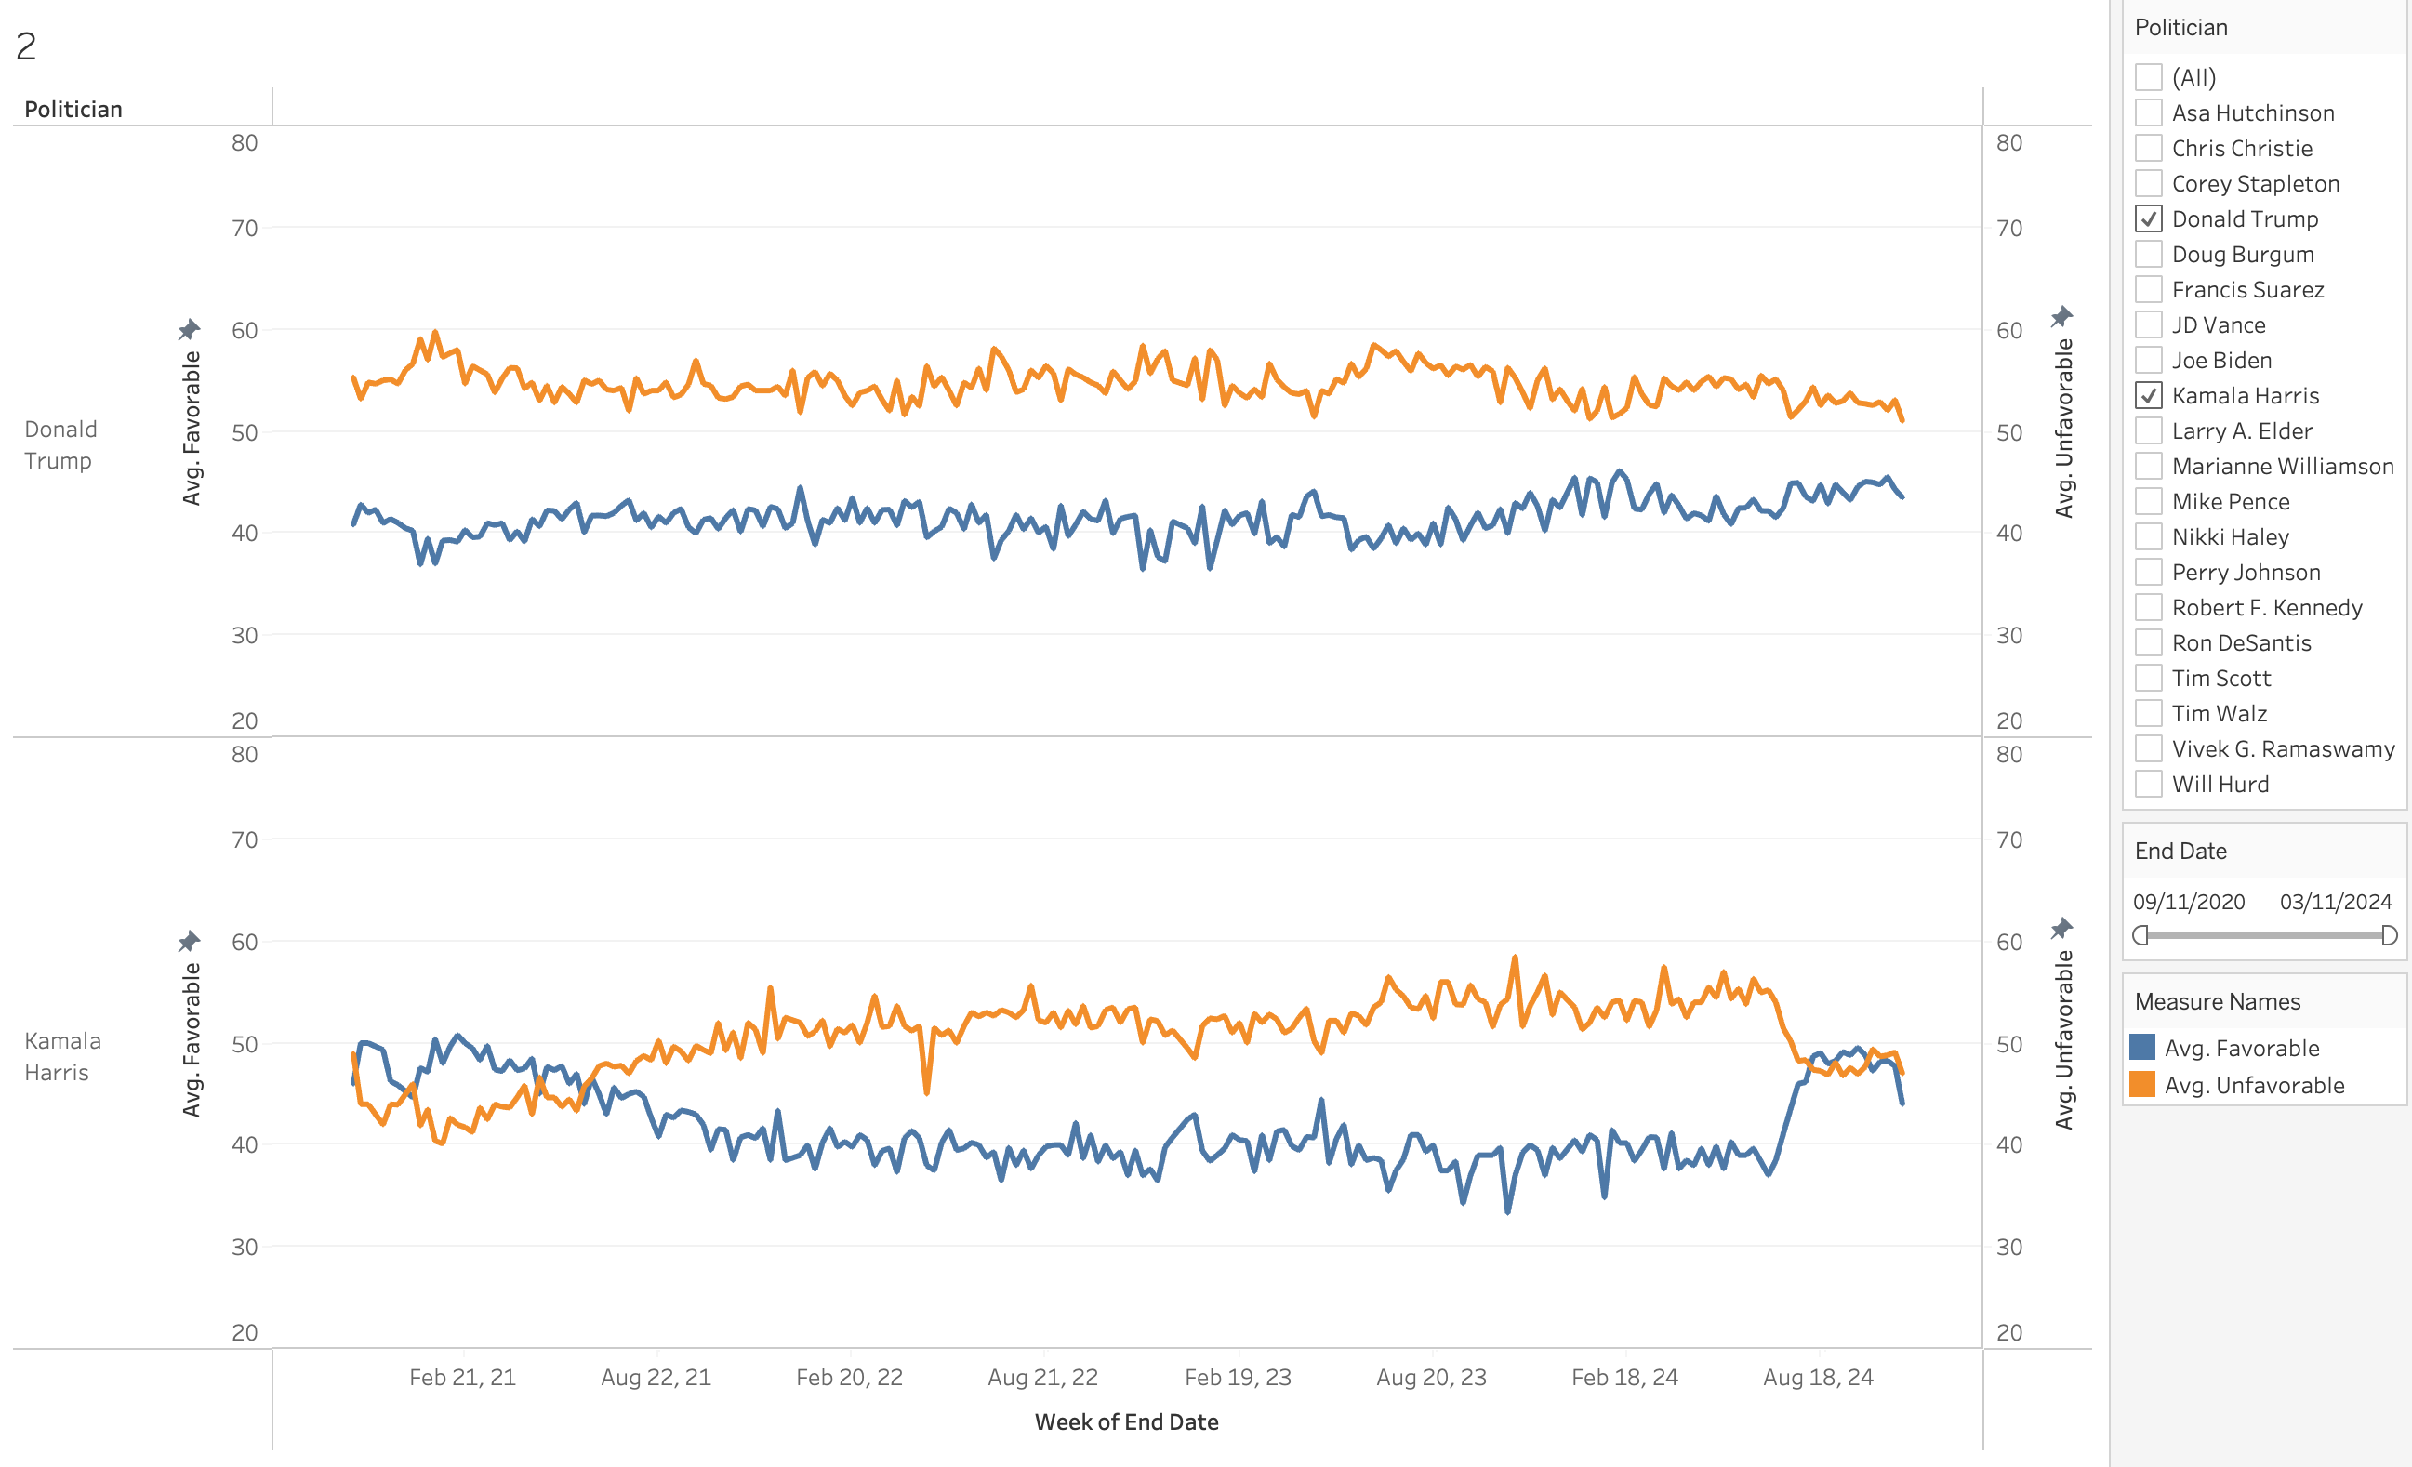
Task: Select the Tim Walz checkbox
Action: coord(2149,713)
